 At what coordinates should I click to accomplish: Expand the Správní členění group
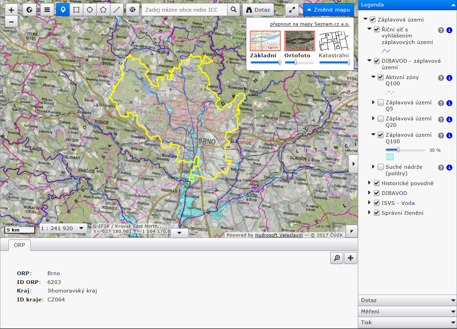369,212
